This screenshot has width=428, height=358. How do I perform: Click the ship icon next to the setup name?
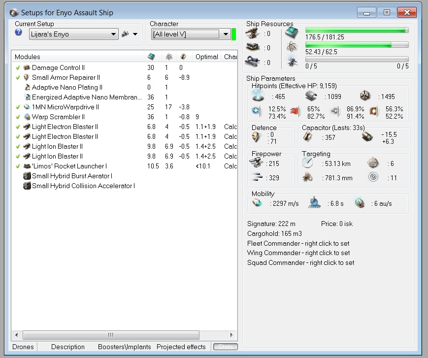point(125,34)
